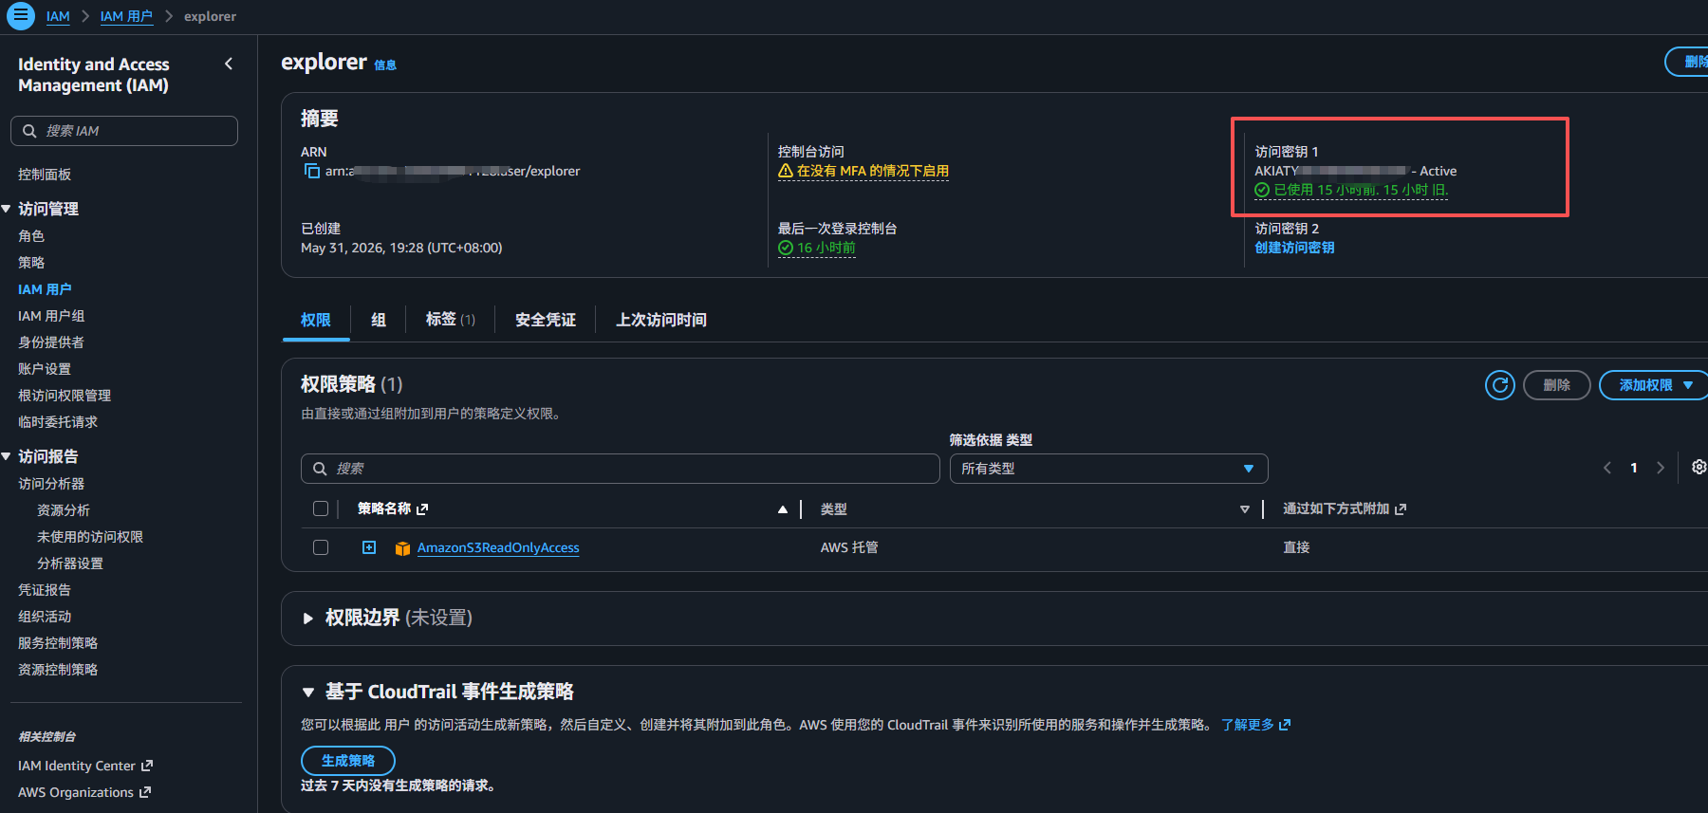The width and height of the screenshot is (1708, 813).
Task: Check the AmazonS3ReadOnlyAccess row checkbox
Action: [x=321, y=547]
